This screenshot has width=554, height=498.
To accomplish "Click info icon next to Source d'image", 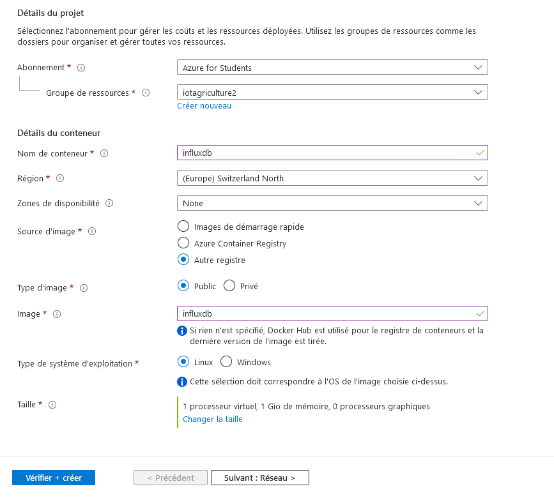I will click(92, 231).
